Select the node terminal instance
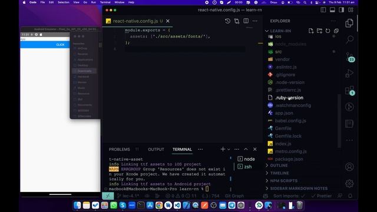This screenshot has height=212, width=377. point(246,159)
